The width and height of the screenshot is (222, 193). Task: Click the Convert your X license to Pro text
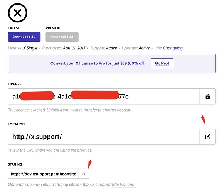pos(98,63)
